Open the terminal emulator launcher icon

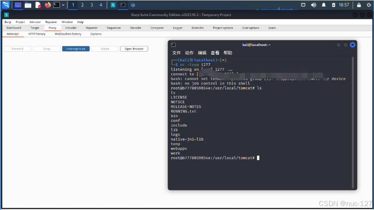[56, 5]
